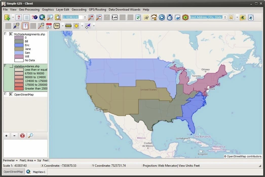Select the measure distance ruler tool
Screen dimensions: 265x177
click(68, 25)
